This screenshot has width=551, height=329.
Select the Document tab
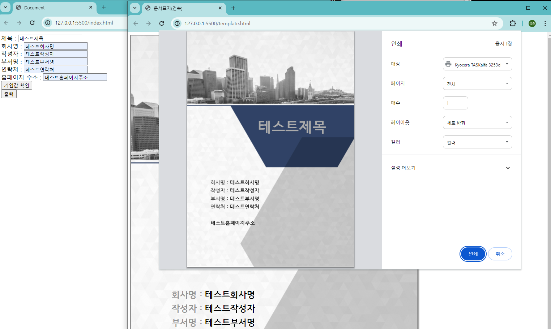coord(54,7)
